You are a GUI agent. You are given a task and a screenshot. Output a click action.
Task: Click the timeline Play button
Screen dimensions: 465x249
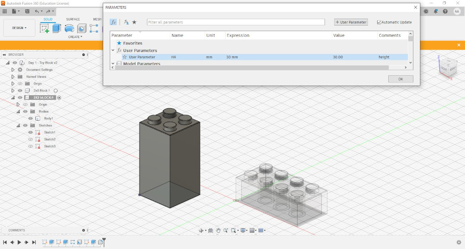[19, 242]
